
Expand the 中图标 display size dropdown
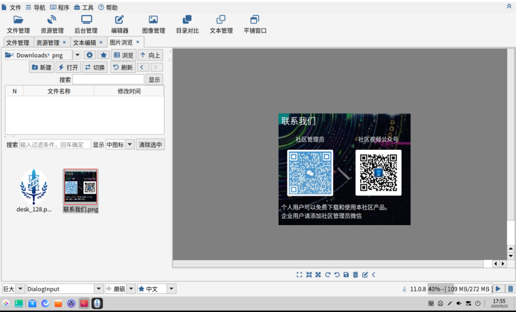(129, 145)
